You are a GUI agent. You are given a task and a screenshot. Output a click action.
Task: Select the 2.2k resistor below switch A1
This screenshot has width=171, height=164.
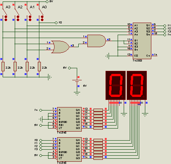tap(27, 66)
